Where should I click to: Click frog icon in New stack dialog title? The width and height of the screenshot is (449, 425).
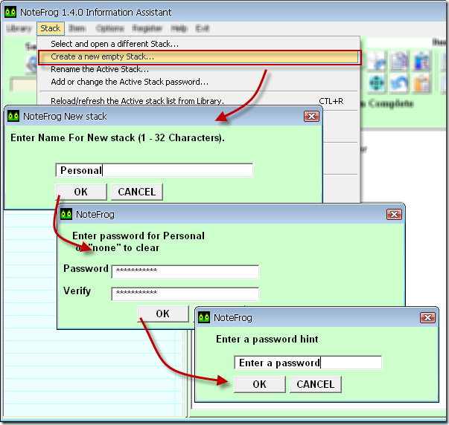pyautogui.click(x=13, y=116)
